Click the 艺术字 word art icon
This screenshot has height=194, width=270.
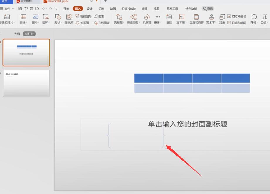[211, 17]
